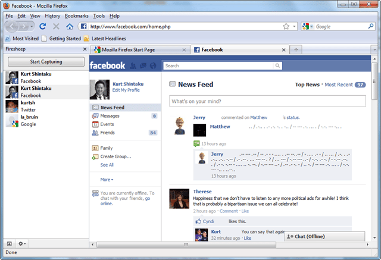This screenshot has width=381, height=260.
Task: Click the Family list icon
Action: pyautogui.click(x=95, y=148)
